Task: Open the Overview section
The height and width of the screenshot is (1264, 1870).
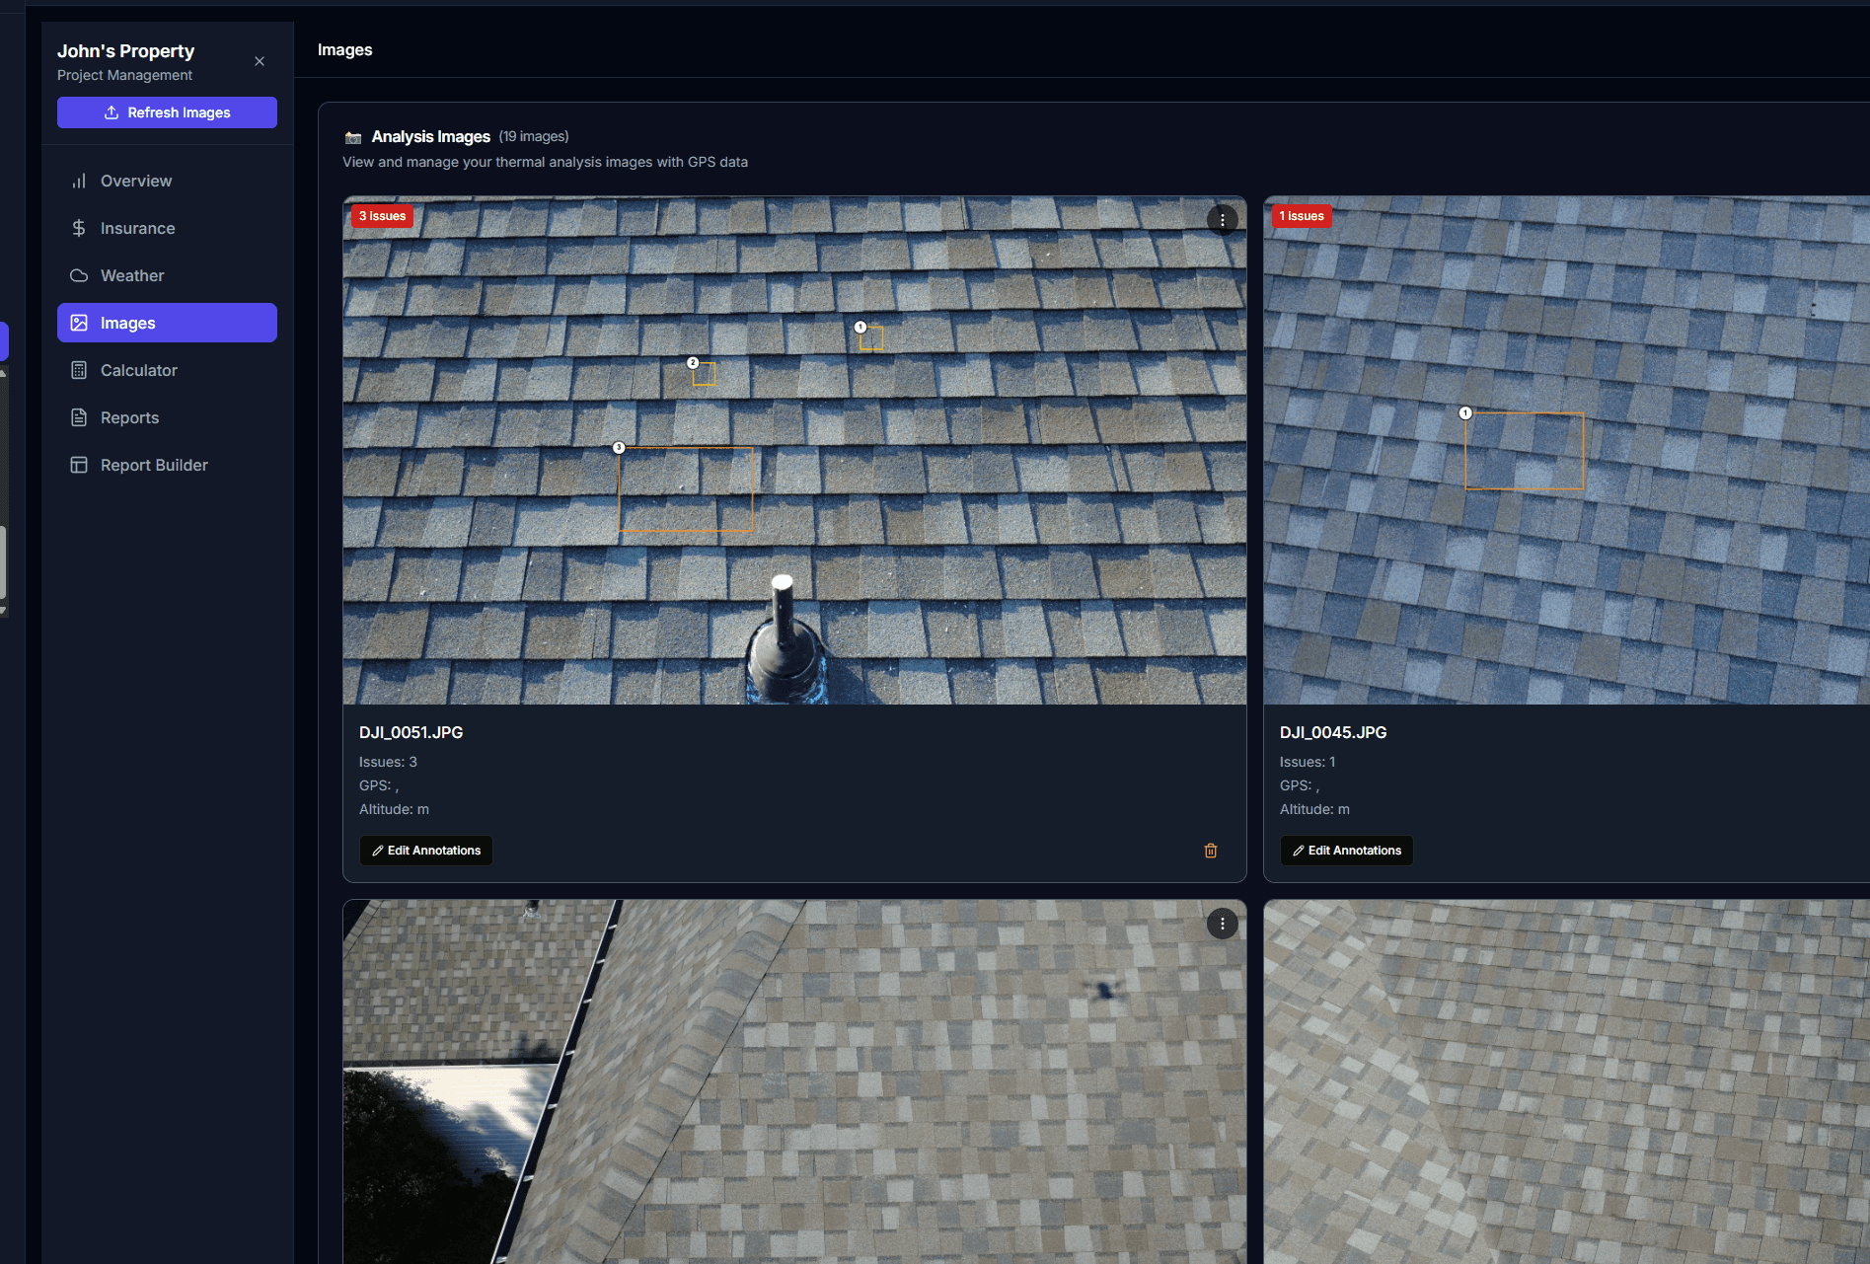Action: 167,181
